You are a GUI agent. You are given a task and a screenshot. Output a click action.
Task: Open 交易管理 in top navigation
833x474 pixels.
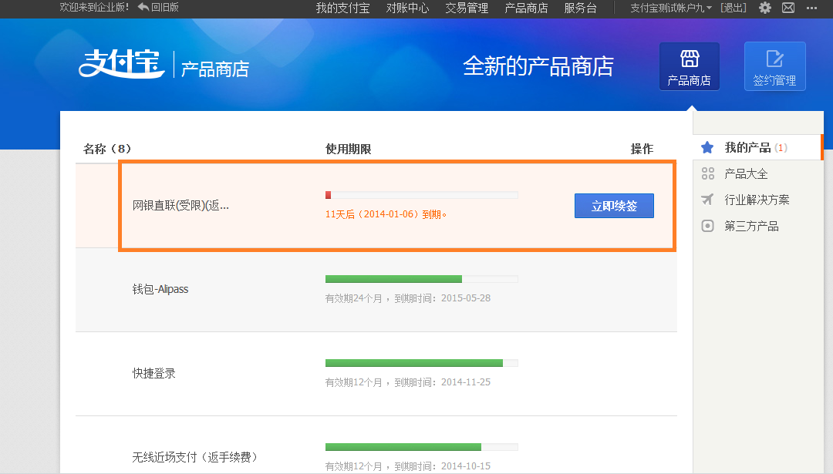pyautogui.click(x=467, y=8)
